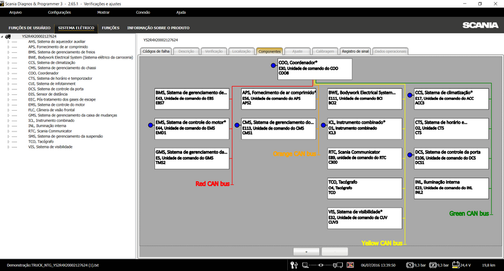Select INL Iluminação interna in tree
The image size is (504, 271).
point(47,126)
